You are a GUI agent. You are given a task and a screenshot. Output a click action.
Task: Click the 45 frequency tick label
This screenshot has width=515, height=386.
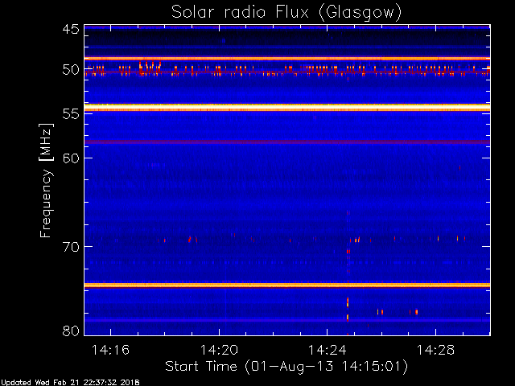[71, 29]
